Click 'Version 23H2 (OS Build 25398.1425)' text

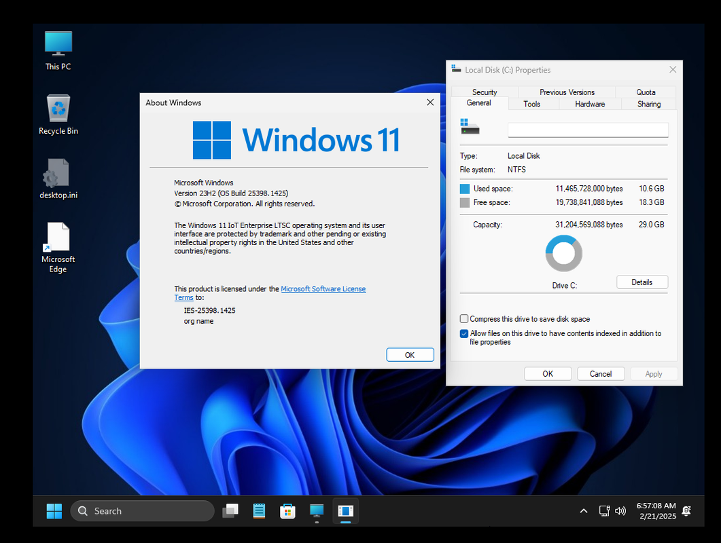[231, 193]
